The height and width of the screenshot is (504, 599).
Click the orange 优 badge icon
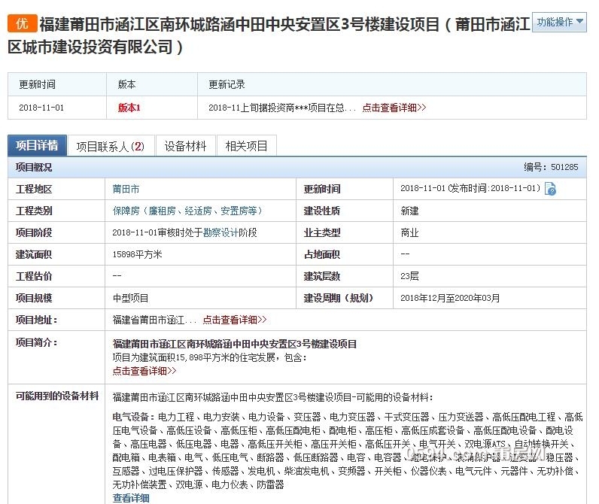pyautogui.click(x=22, y=23)
